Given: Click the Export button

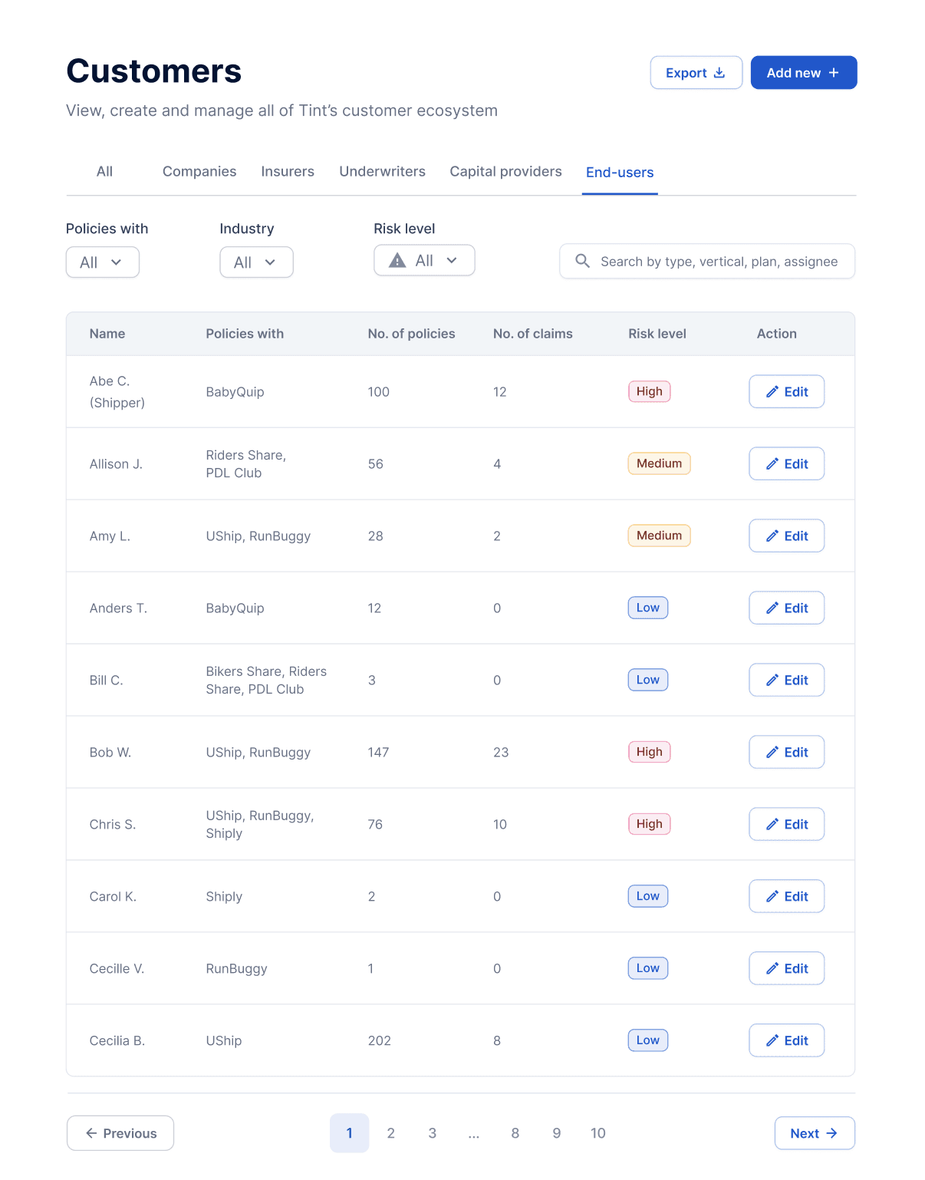Looking at the screenshot, I should click(696, 73).
